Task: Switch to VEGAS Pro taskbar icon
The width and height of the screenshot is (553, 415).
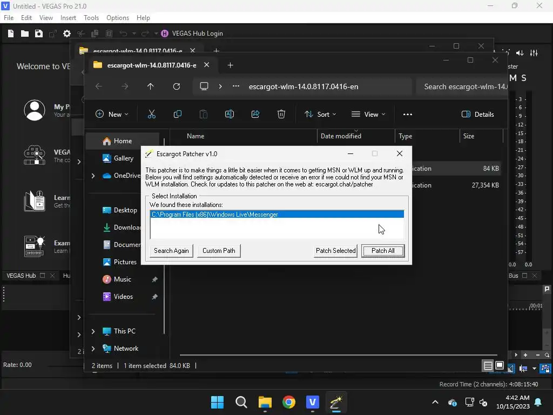Action: click(x=313, y=402)
